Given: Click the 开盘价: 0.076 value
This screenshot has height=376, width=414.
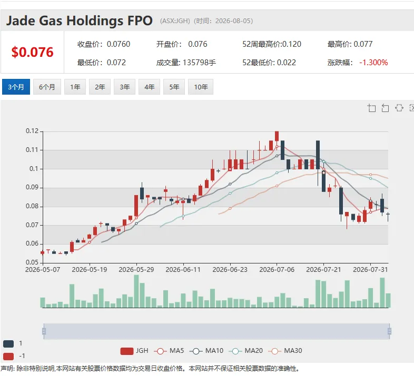Looking at the screenshot, I should click(x=182, y=44).
